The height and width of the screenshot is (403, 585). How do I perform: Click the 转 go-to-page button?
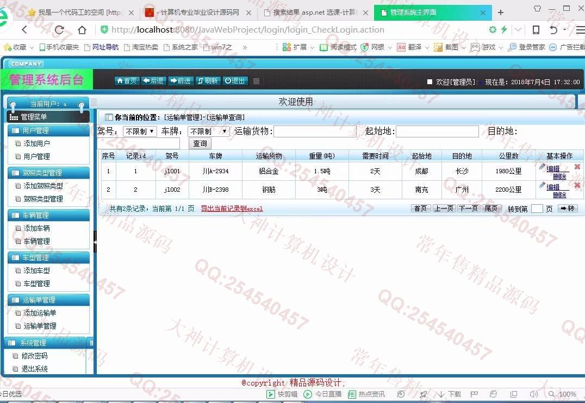click(568, 209)
